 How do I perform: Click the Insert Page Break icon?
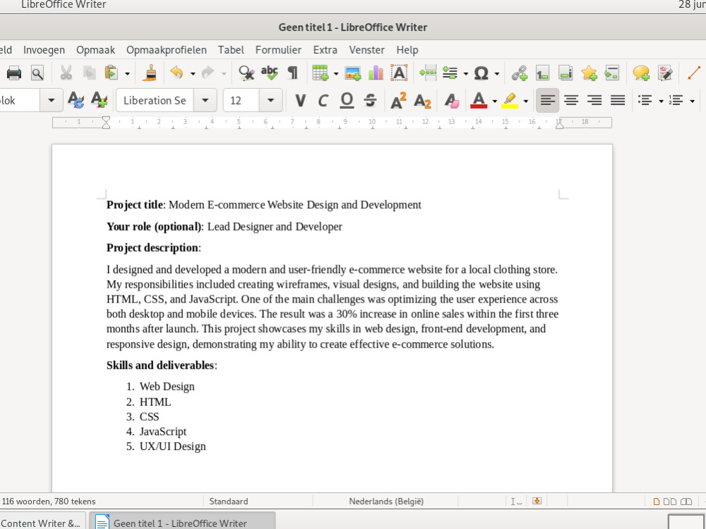click(428, 73)
